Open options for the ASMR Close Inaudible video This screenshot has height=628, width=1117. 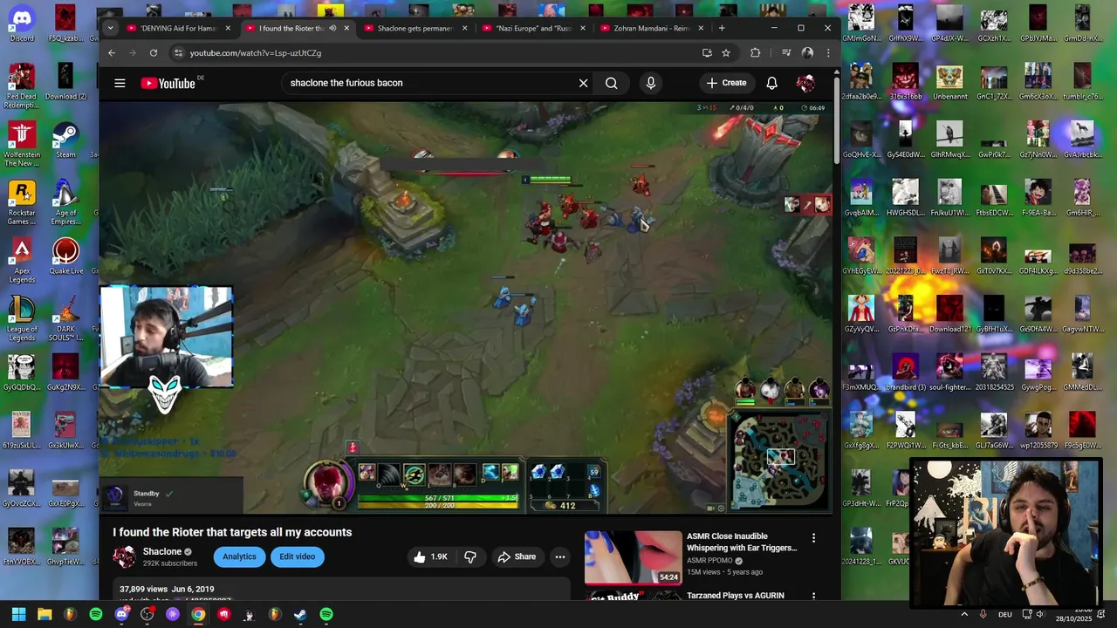(813, 538)
